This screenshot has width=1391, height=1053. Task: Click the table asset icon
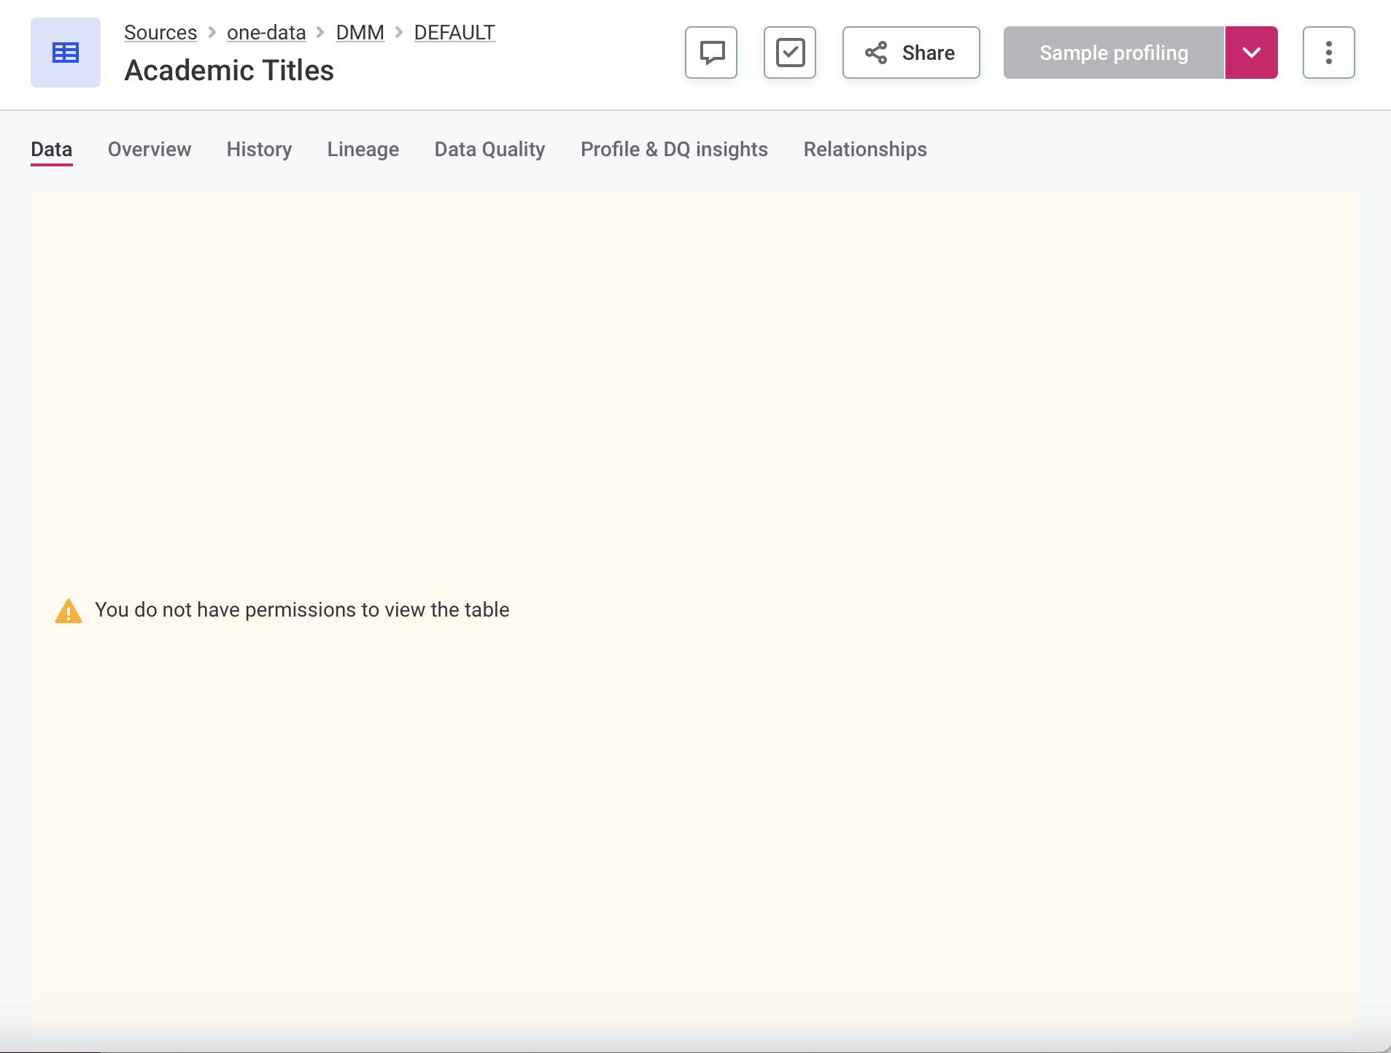coord(65,52)
